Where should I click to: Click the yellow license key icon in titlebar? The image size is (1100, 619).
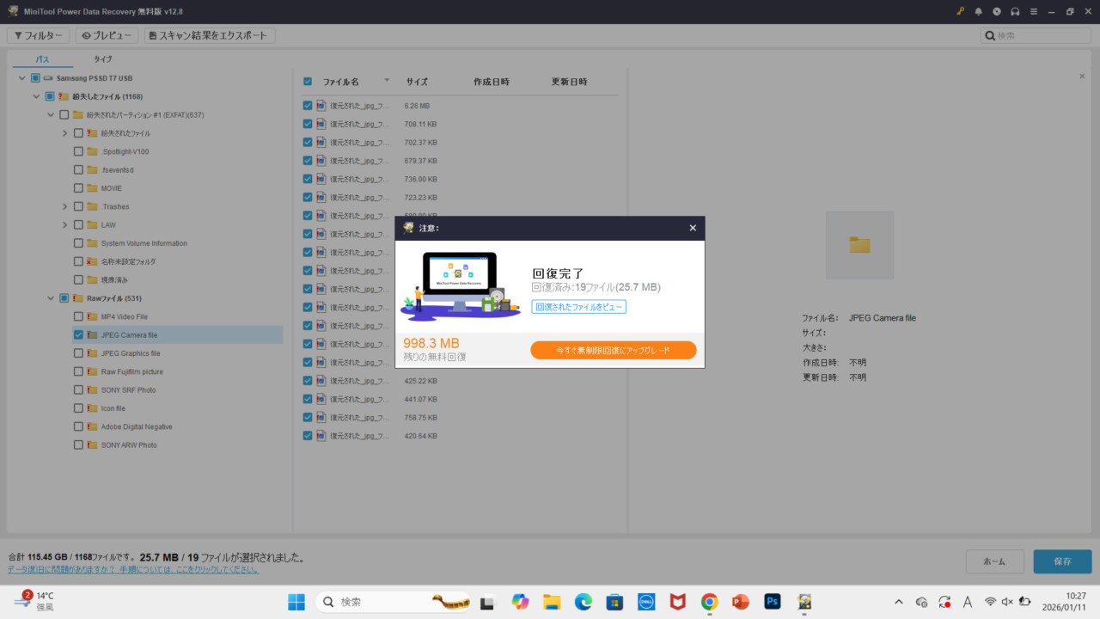(960, 12)
